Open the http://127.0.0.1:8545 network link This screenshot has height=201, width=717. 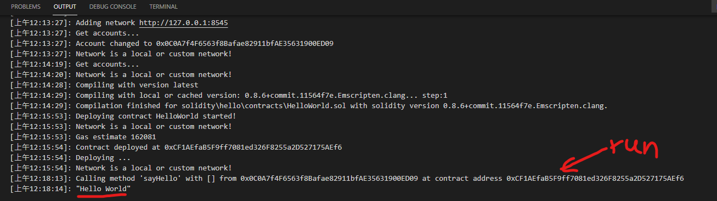click(183, 23)
